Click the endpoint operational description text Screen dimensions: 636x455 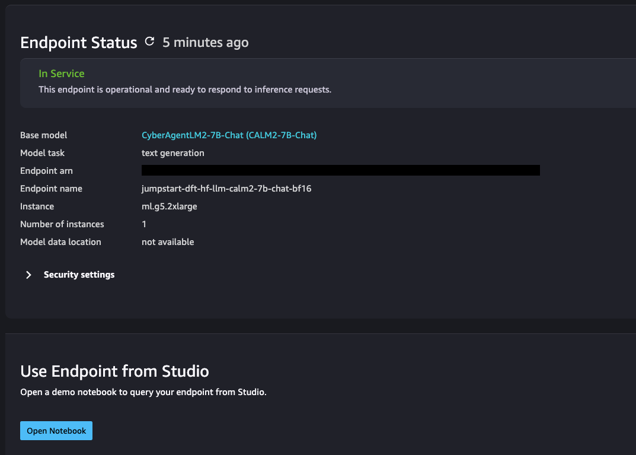tap(185, 90)
